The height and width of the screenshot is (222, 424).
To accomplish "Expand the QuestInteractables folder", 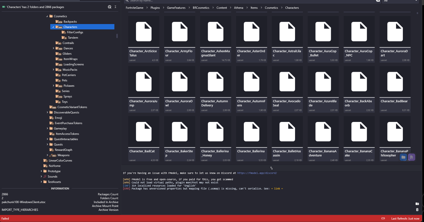I will coord(47,139).
